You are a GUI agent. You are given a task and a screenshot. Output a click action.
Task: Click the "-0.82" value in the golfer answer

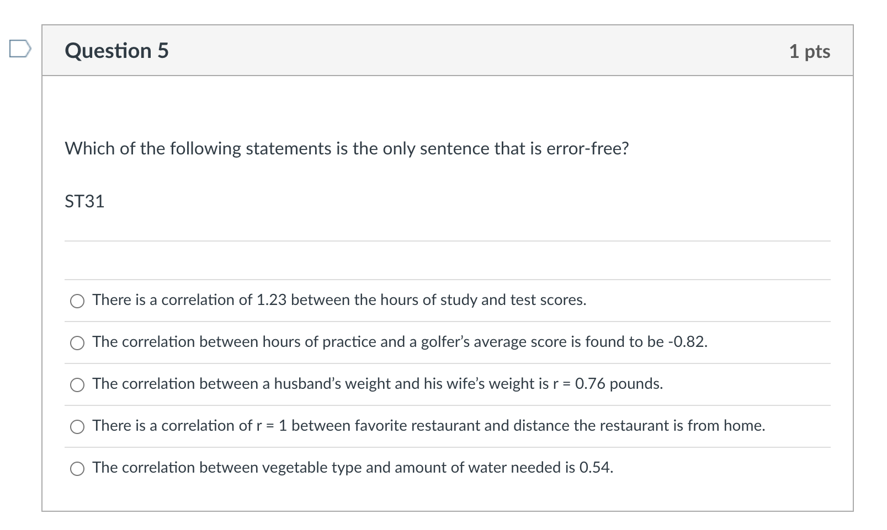click(x=687, y=342)
